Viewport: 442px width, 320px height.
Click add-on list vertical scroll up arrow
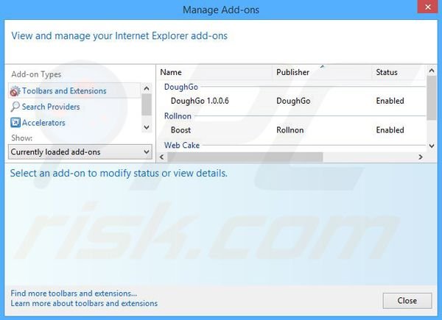pyautogui.click(x=431, y=71)
